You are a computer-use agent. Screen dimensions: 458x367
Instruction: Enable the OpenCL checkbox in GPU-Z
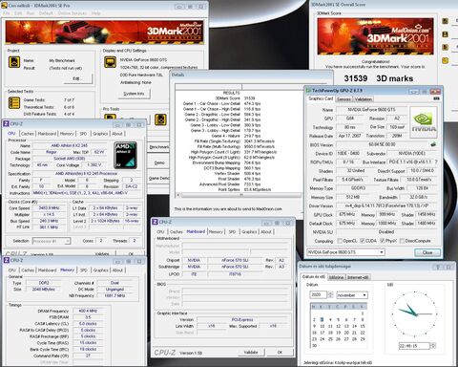(340, 241)
